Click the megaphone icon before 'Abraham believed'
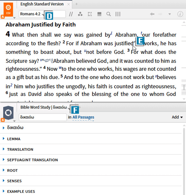 click(x=47, y=61)
